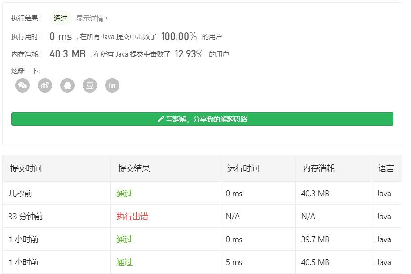
Task: Click the 语言 column header
Action: (386, 168)
